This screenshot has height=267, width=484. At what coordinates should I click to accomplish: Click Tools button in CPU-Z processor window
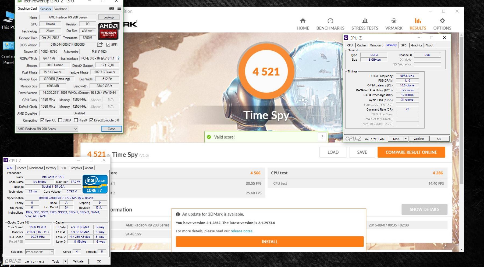point(56,261)
